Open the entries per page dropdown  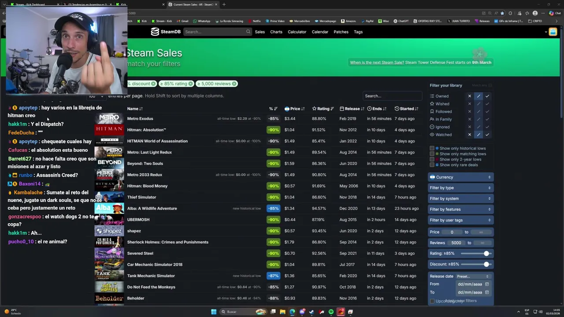click(x=96, y=96)
